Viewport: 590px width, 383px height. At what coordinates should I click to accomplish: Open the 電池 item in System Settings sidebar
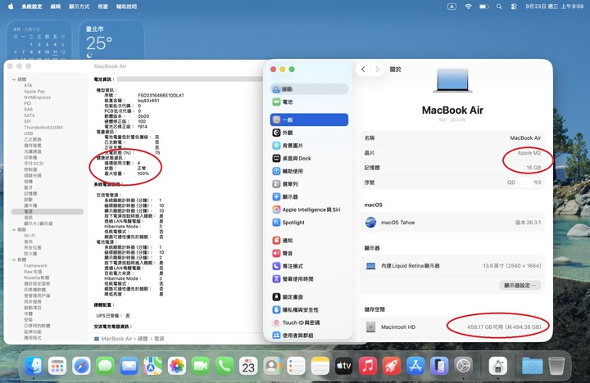click(309, 101)
